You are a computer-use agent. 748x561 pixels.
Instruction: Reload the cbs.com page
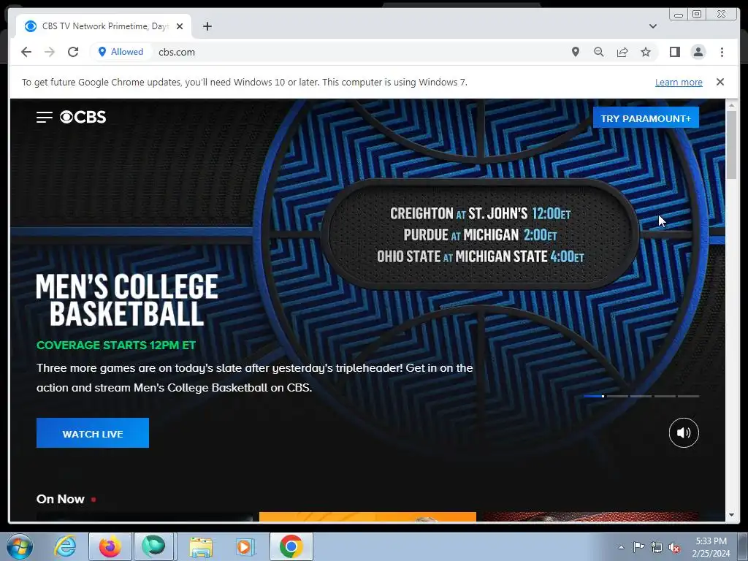point(73,52)
